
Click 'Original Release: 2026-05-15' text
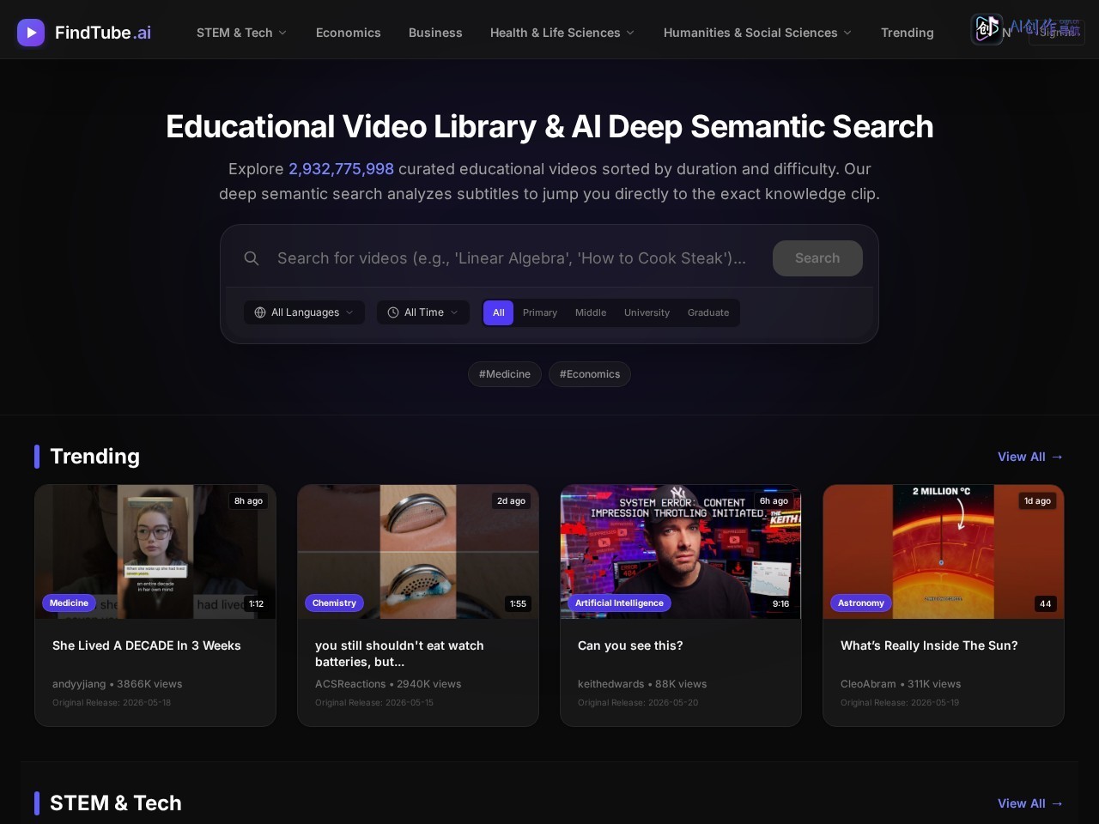(x=374, y=702)
